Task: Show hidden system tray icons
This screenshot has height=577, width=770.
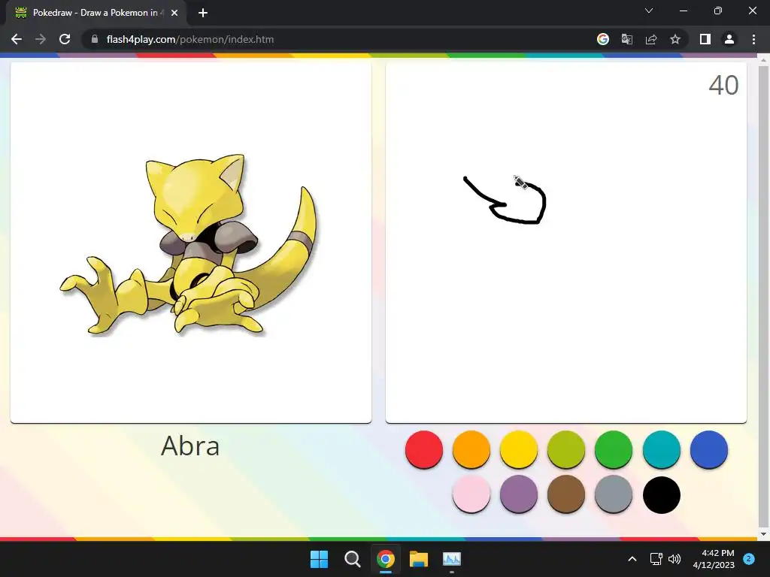Action: point(632,559)
